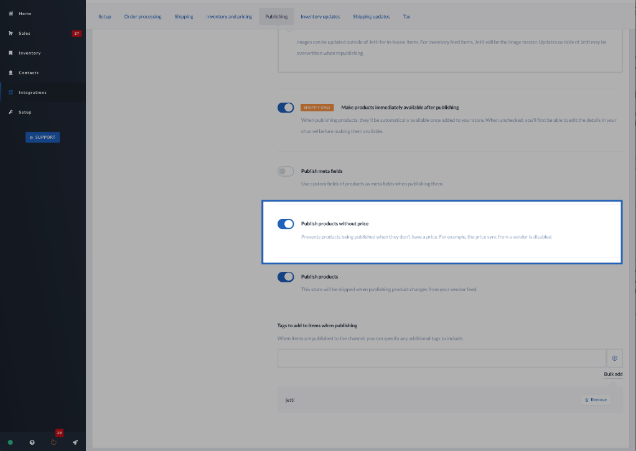This screenshot has height=451, width=636.
Task: Click Tags to add to items when publishing heading
Action: pos(317,325)
